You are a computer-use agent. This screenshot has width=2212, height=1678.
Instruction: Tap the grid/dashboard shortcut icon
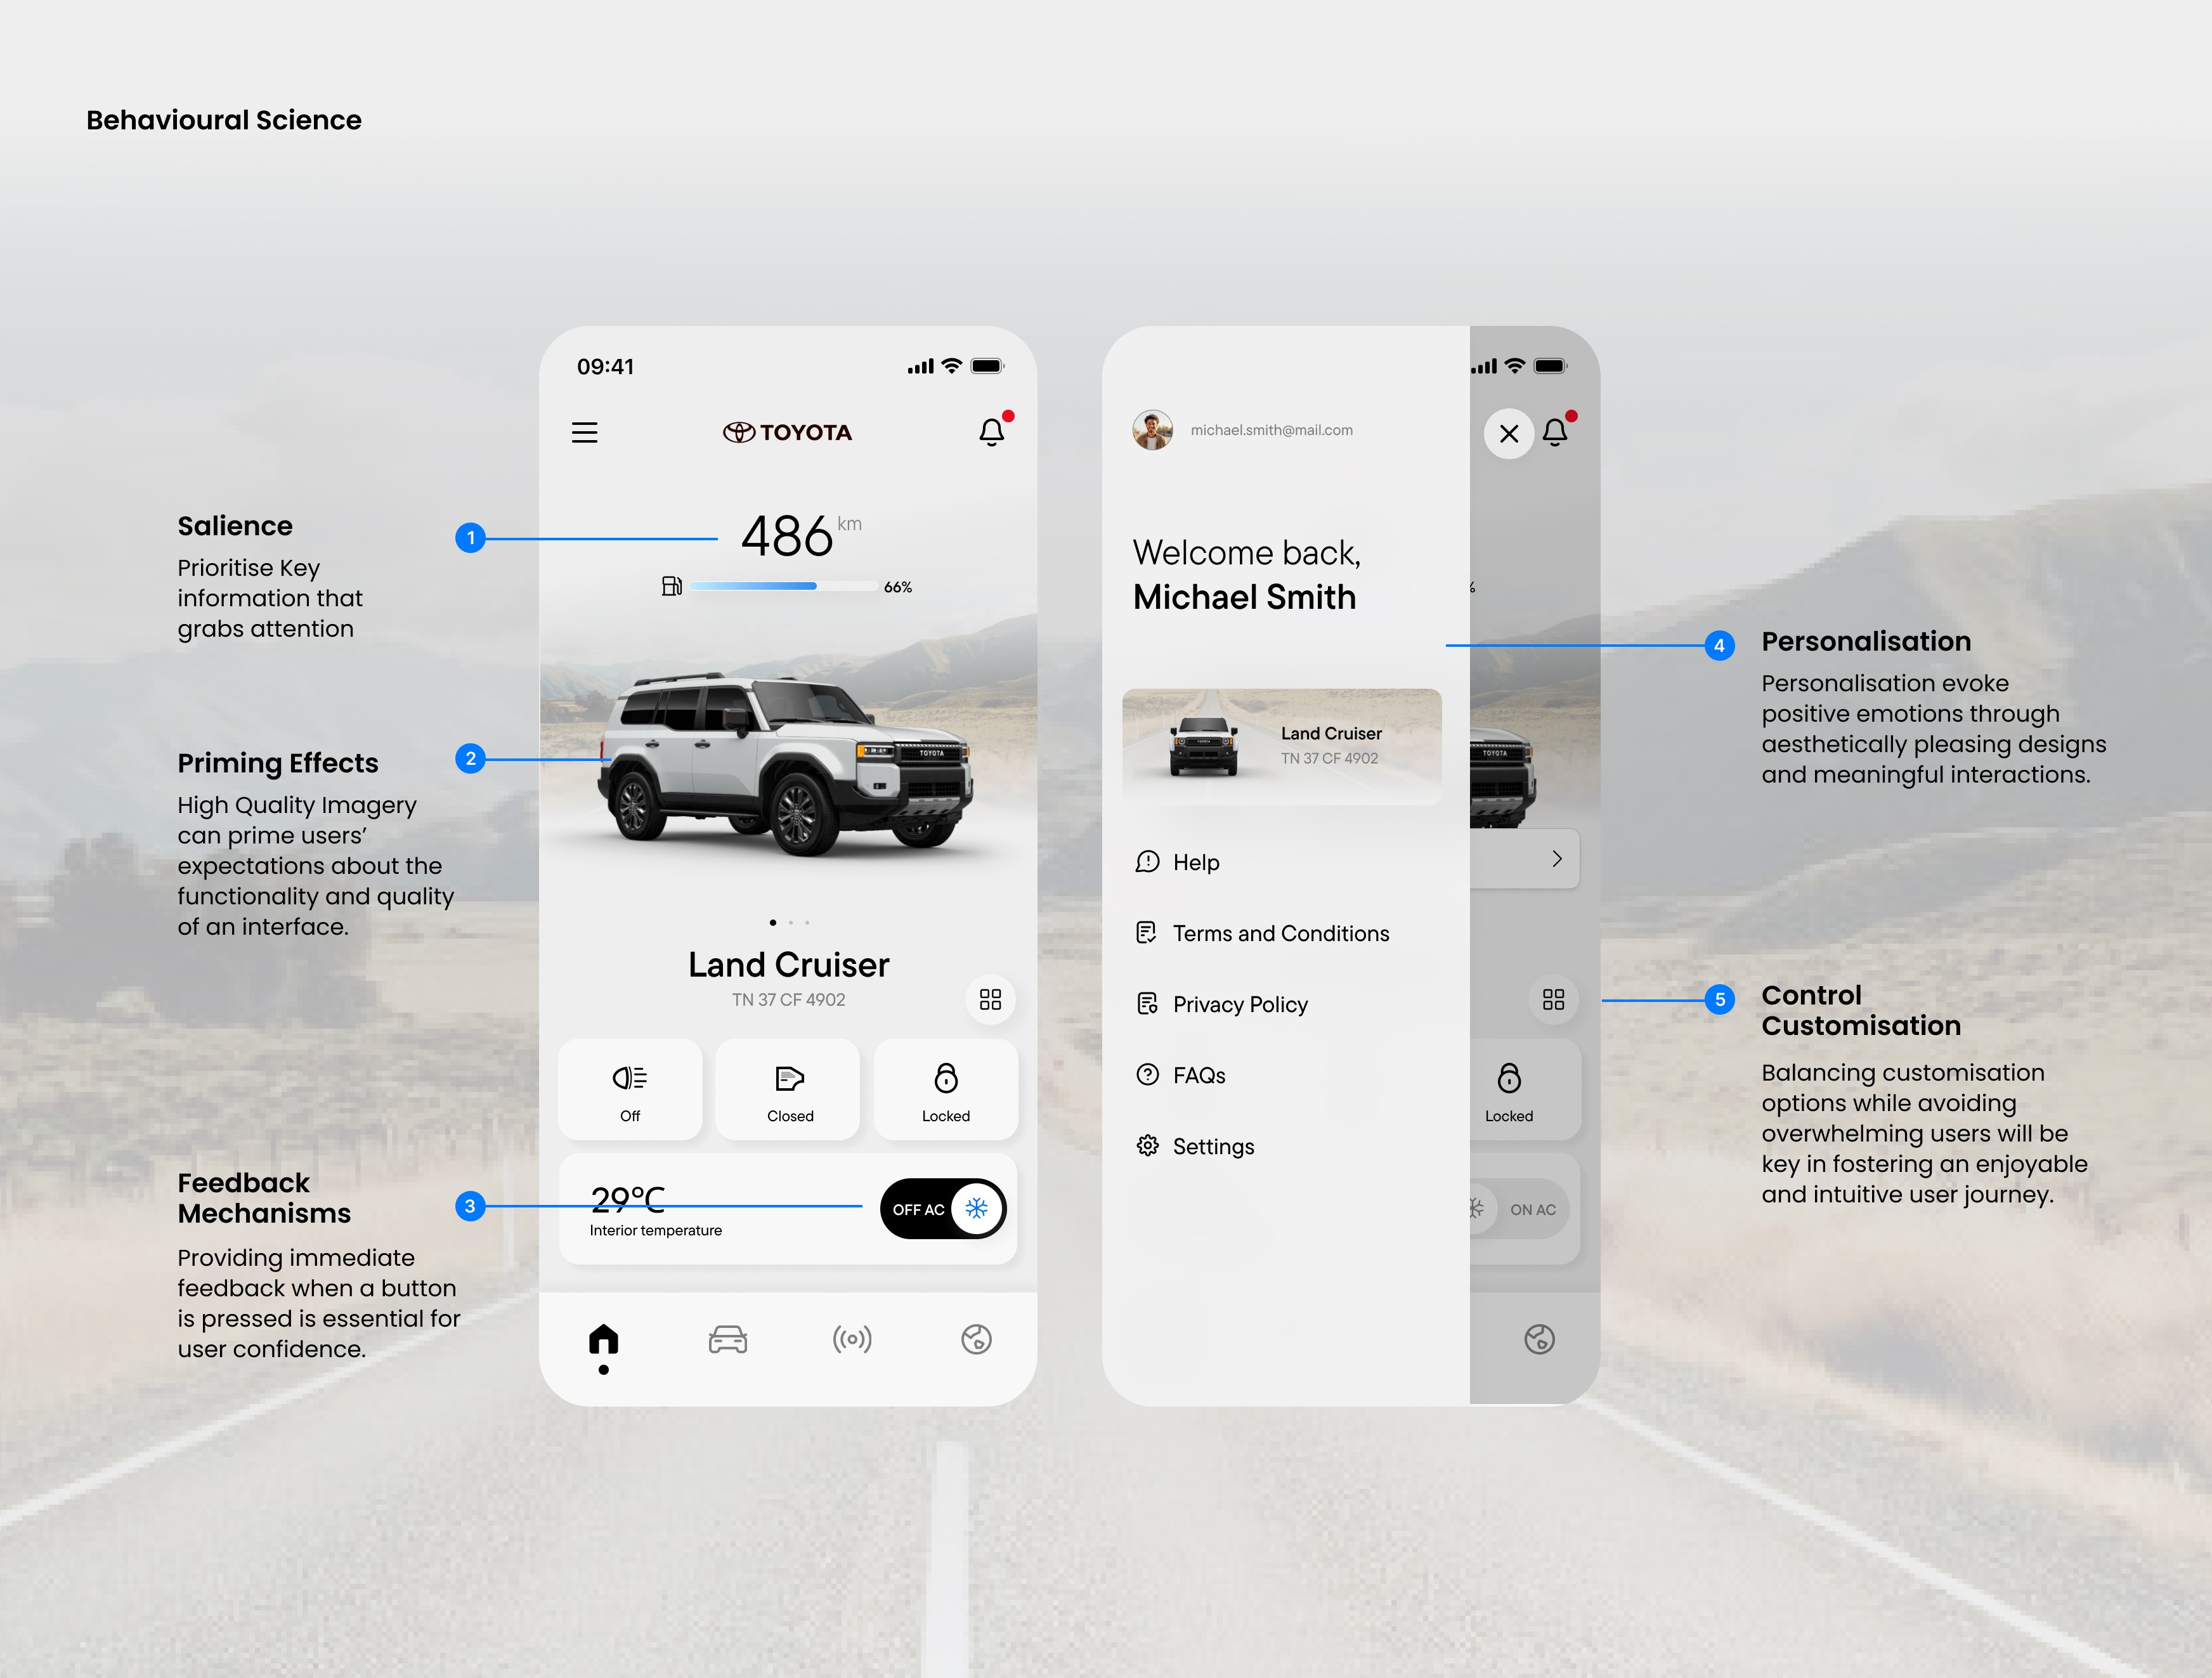click(x=991, y=999)
